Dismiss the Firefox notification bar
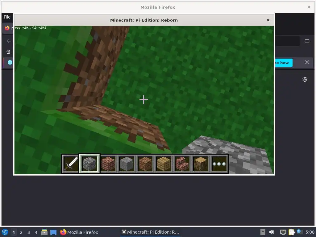This screenshot has height=237, width=316. (307, 62)
